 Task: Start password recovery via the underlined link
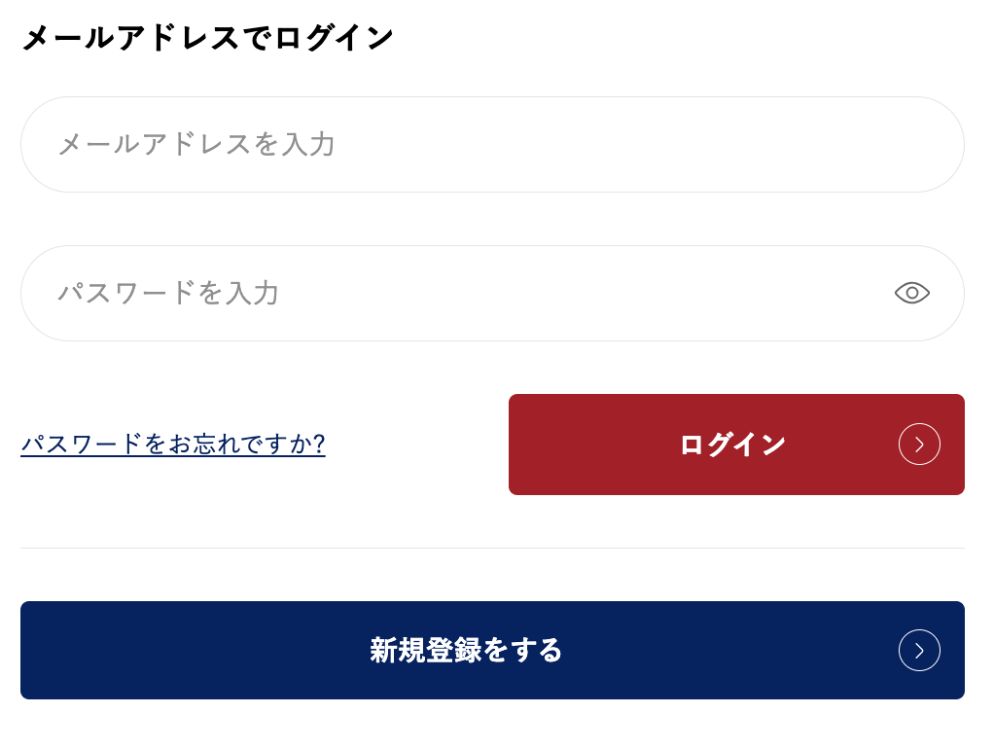pyautogui.click(x=173, y=445)
